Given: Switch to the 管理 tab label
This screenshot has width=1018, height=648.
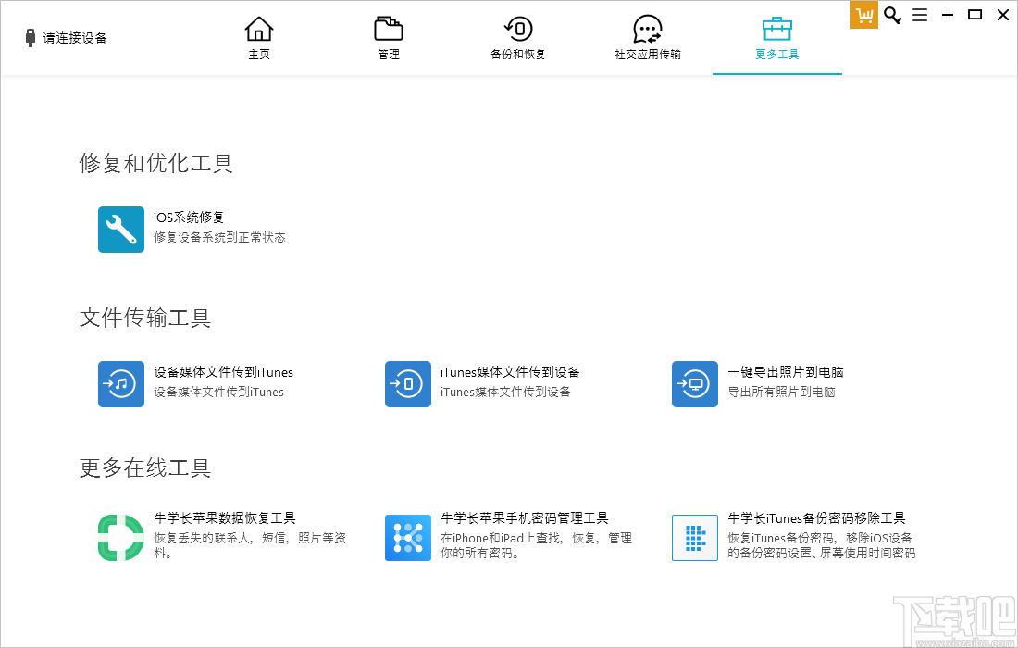Looking at the screenshot, I should click(389, 55).
